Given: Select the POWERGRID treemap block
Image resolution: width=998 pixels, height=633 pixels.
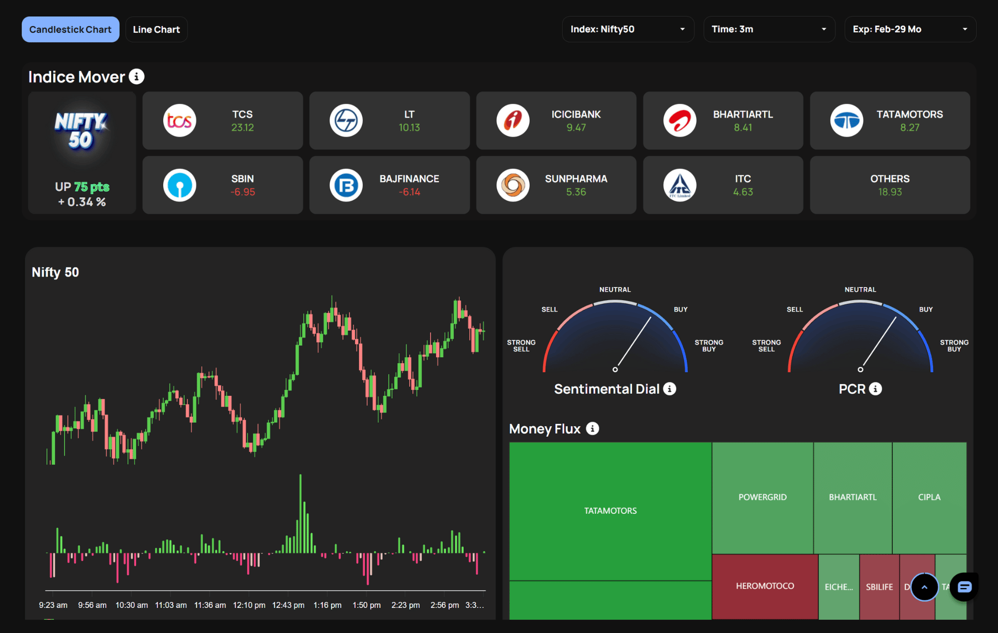Looking at the screenshot, I should click(763, 498).
